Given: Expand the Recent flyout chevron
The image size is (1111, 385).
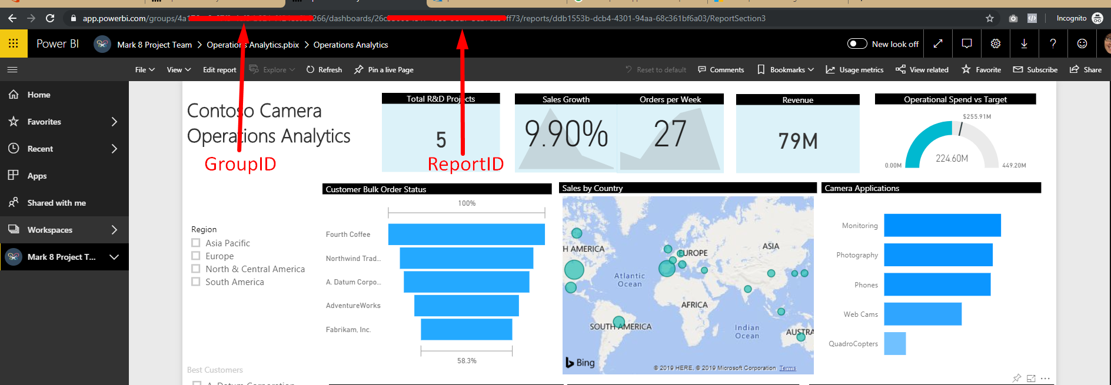Looking at the screenshot, I should (114, 149).
